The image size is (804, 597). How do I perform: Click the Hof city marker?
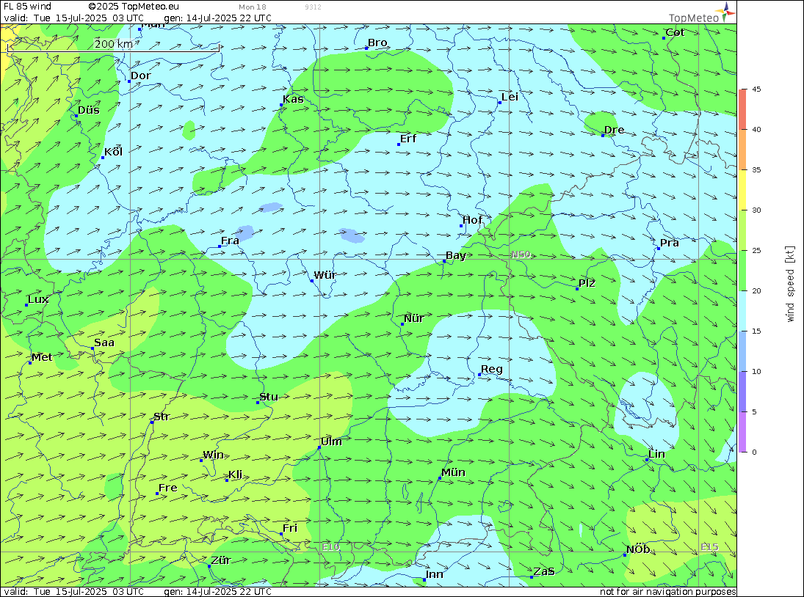[461, 226]
